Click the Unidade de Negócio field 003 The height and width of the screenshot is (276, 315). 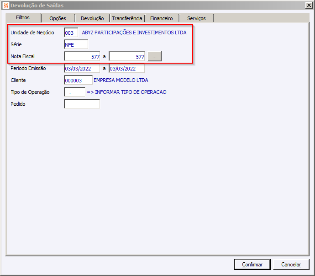coord(71,32)
